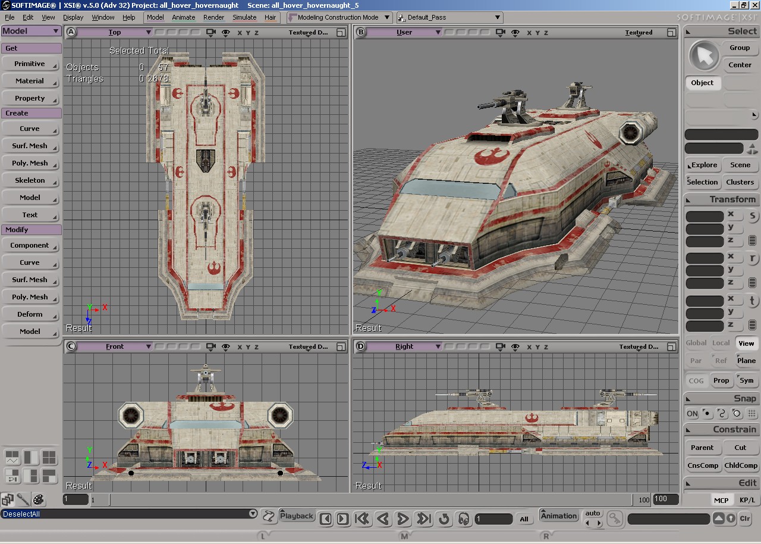Open the Render menu
761x544 pixels.
[213, 17]
